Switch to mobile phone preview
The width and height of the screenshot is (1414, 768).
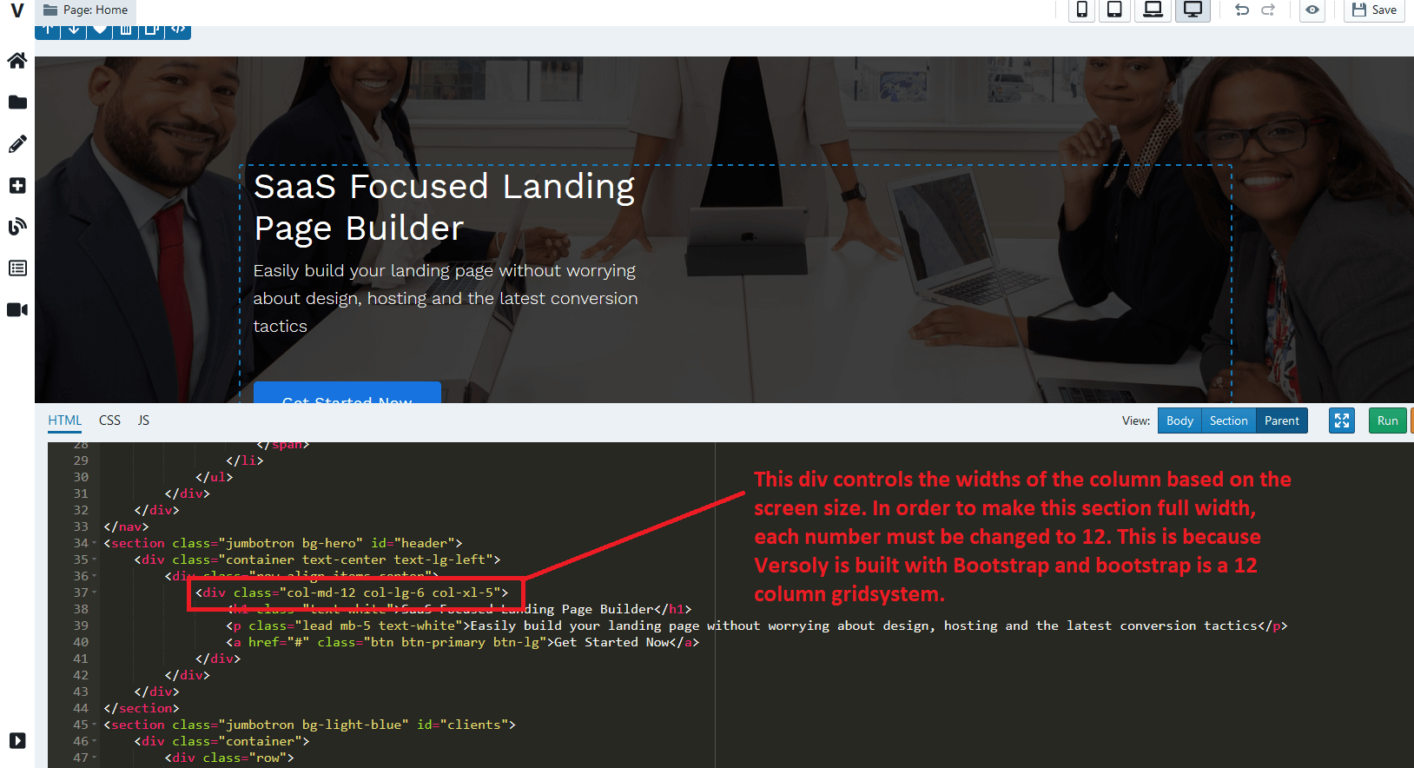coord(1081,10)
